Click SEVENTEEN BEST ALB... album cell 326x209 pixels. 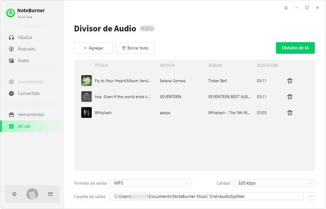(x=230, y=97)
